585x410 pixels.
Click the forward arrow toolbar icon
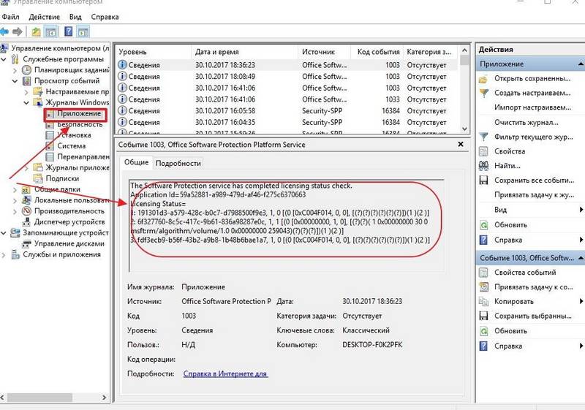point(17,32)
